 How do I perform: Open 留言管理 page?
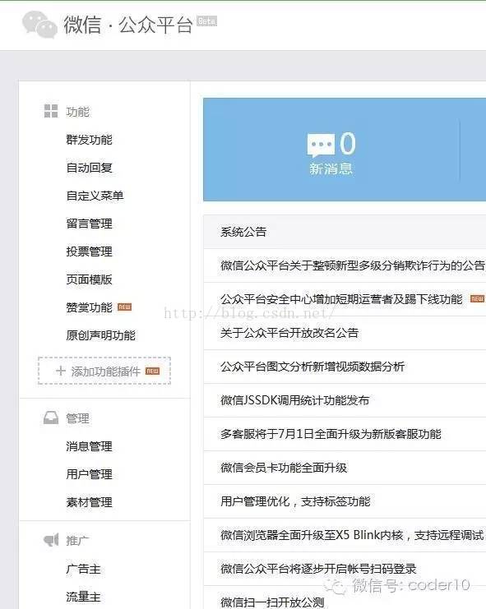pos(90,224)
